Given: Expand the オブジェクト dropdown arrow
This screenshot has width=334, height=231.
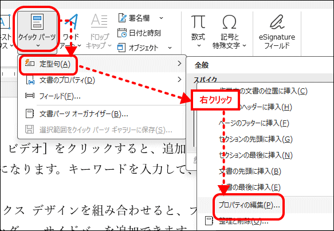Looking at the screenshot, I should [170, 48].
